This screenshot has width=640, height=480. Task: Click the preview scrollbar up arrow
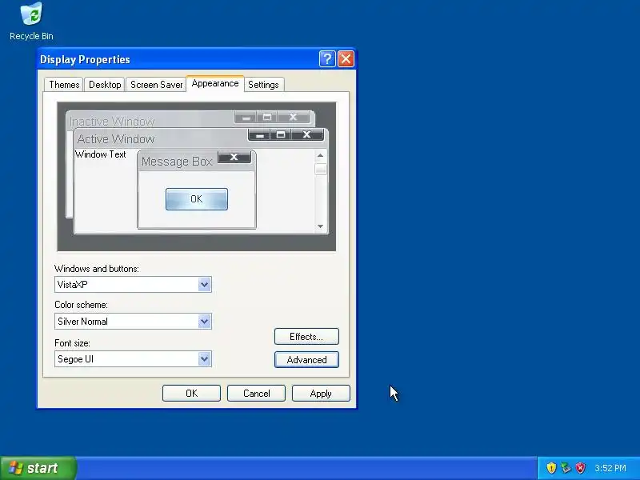point(321,155)
